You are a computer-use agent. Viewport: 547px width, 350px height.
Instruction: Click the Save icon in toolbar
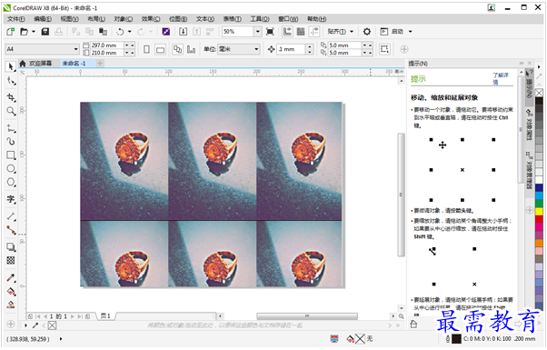tap(45, 32)
